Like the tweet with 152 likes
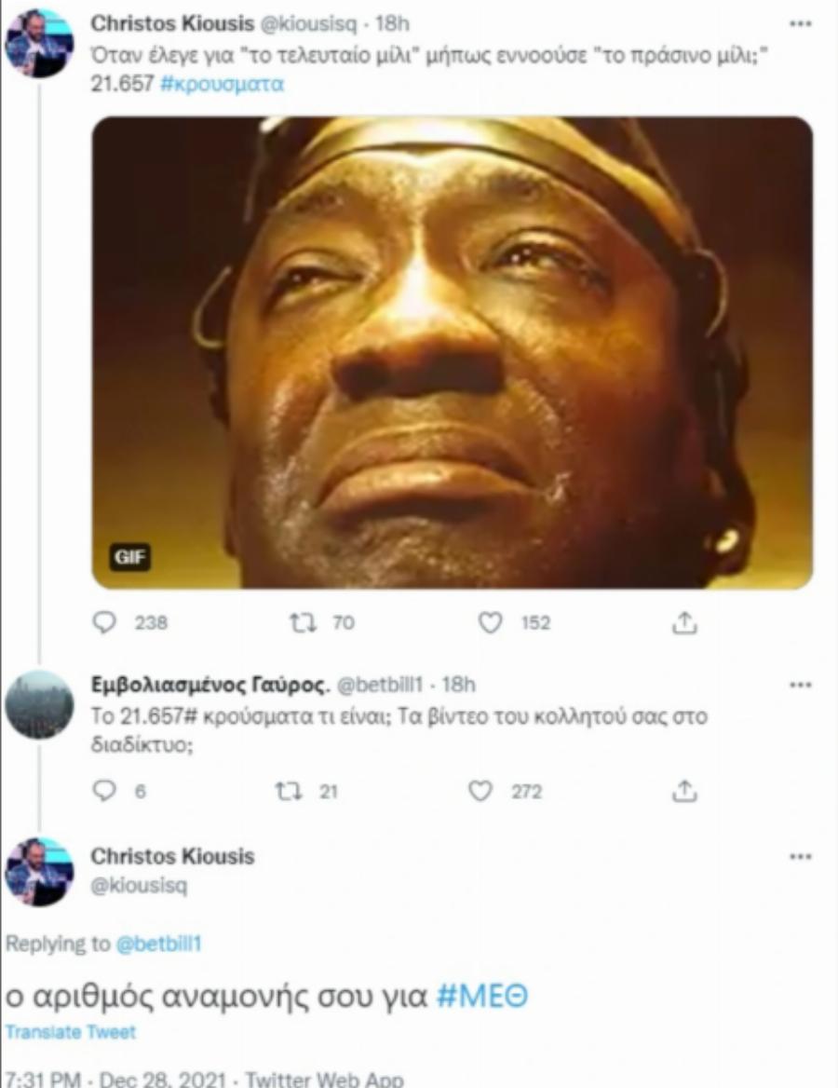 pyautogui.click(x=490, y=623)
